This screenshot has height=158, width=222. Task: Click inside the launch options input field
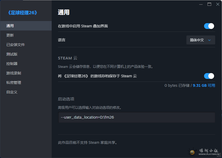(136, 117)
